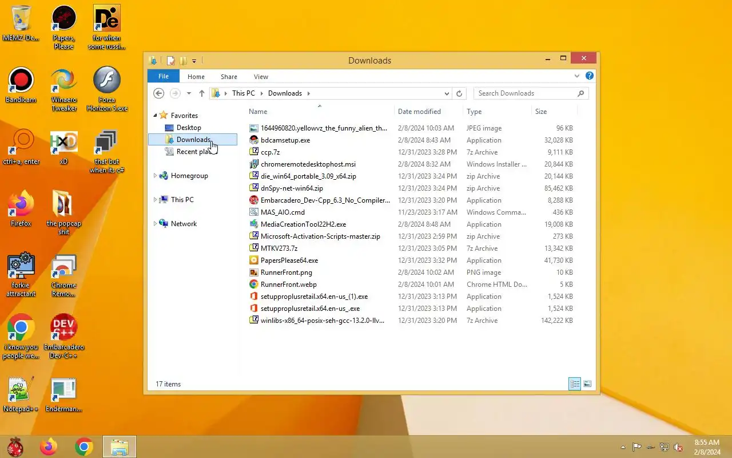Select the 'i know you people we...' Chrome icon
732x458 pixels.
(x=21, y=337)
